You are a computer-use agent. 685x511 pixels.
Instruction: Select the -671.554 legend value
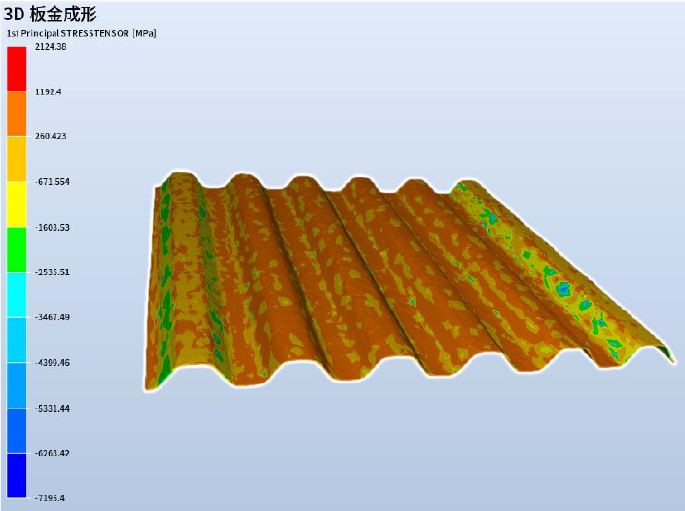pyautogui.click(x=52, y=182)
